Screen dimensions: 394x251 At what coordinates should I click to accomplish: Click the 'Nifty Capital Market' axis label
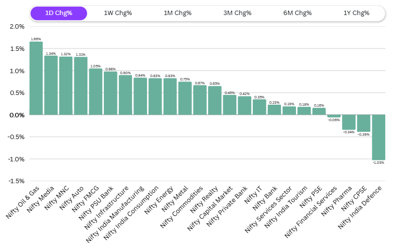pos(210,208)
